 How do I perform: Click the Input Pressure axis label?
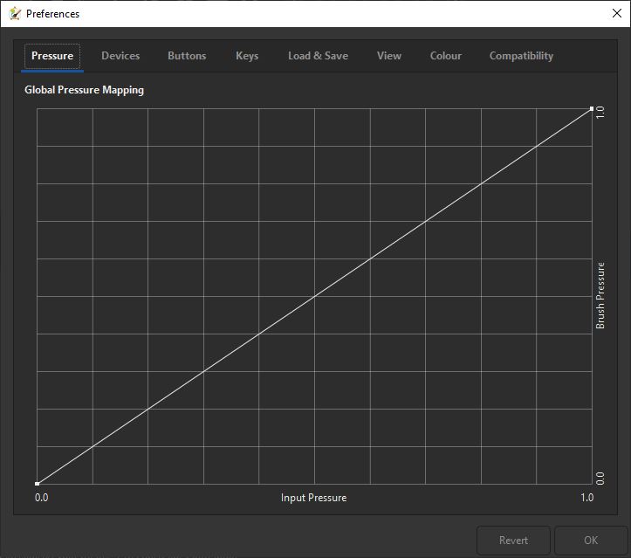click(313, 498)
